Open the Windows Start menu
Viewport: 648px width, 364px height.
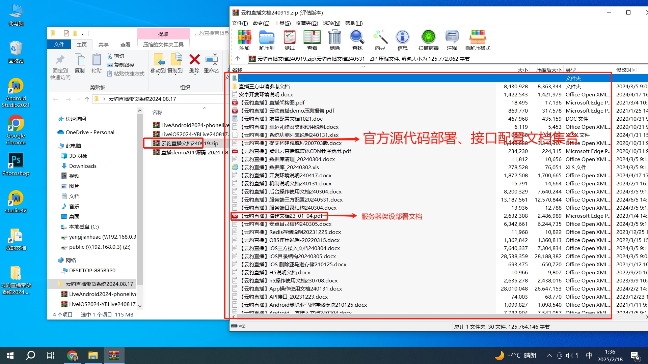[10, 355]
